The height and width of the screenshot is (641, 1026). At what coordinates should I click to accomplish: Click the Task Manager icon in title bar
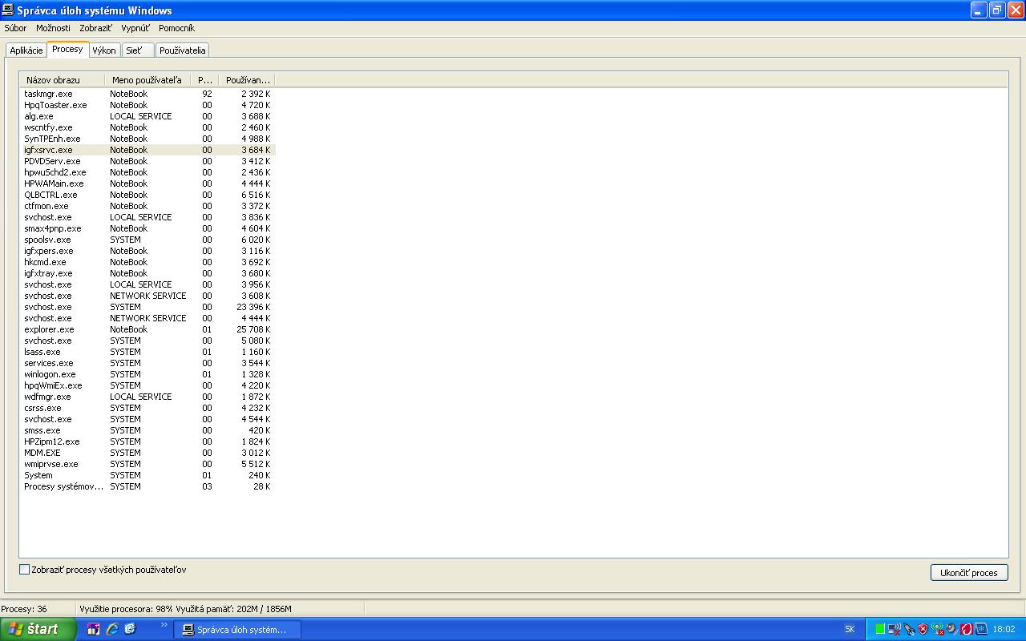(8, 10)
